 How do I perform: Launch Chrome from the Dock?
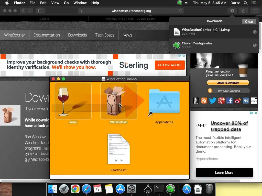coord(75,189)
